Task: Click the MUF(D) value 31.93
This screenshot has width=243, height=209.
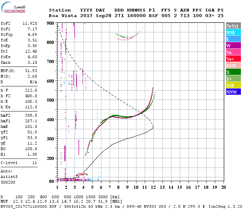Action: [x=31, y=71]
